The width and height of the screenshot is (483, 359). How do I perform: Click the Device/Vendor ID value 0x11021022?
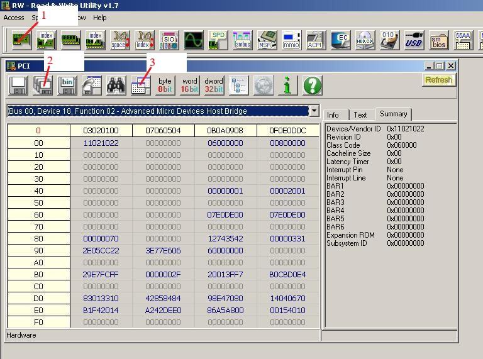[406, 129]
